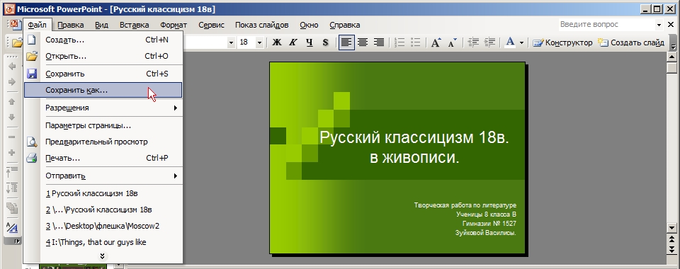This screenshot has height=269, width=680.
Task: Click the outline Demote right-arrow icon
Action: click(x=12, y=82)
